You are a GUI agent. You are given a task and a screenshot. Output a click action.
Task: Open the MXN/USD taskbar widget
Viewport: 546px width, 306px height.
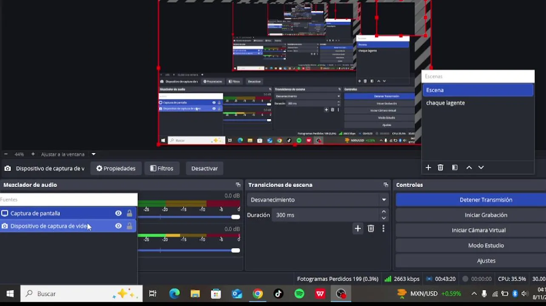click(x=429, y=294)
